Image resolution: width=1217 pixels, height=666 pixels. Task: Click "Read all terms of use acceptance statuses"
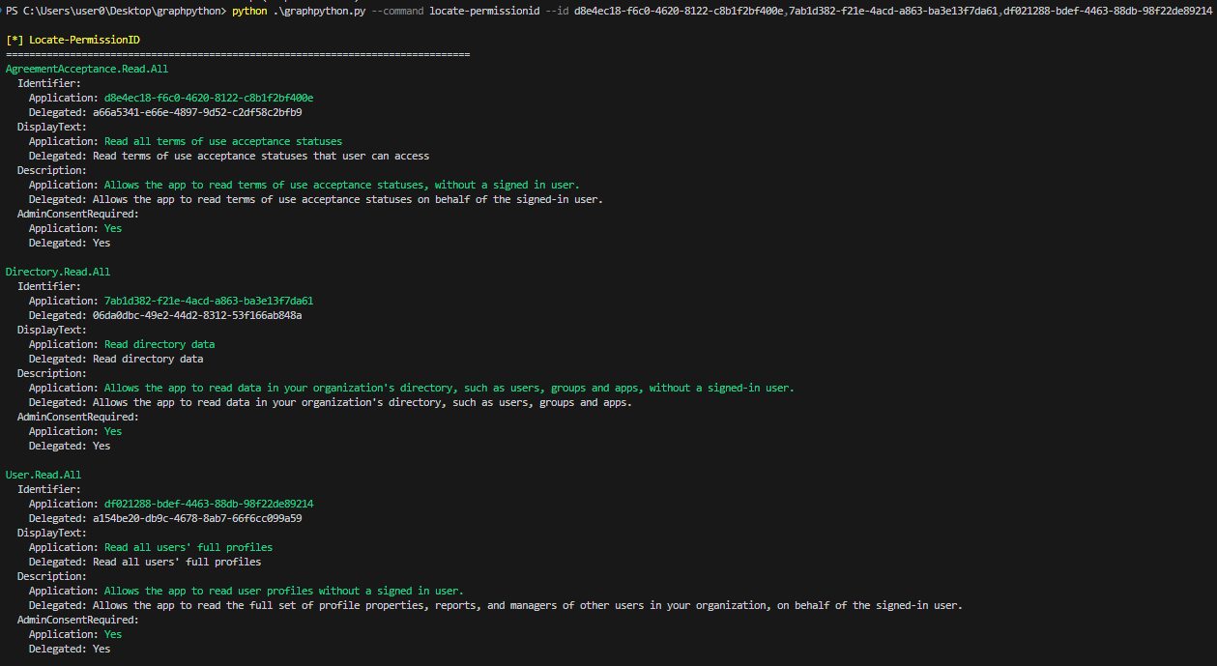223,141
